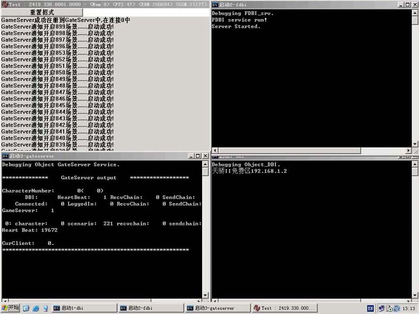This screenshot has height=314, width=419.
Task: Maximize the 启动2-fdbi console window
Action: 406,5
